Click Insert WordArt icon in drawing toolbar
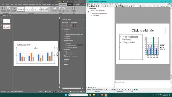The height and width of the screenshot is (97, 172). (x=115, y=89)
